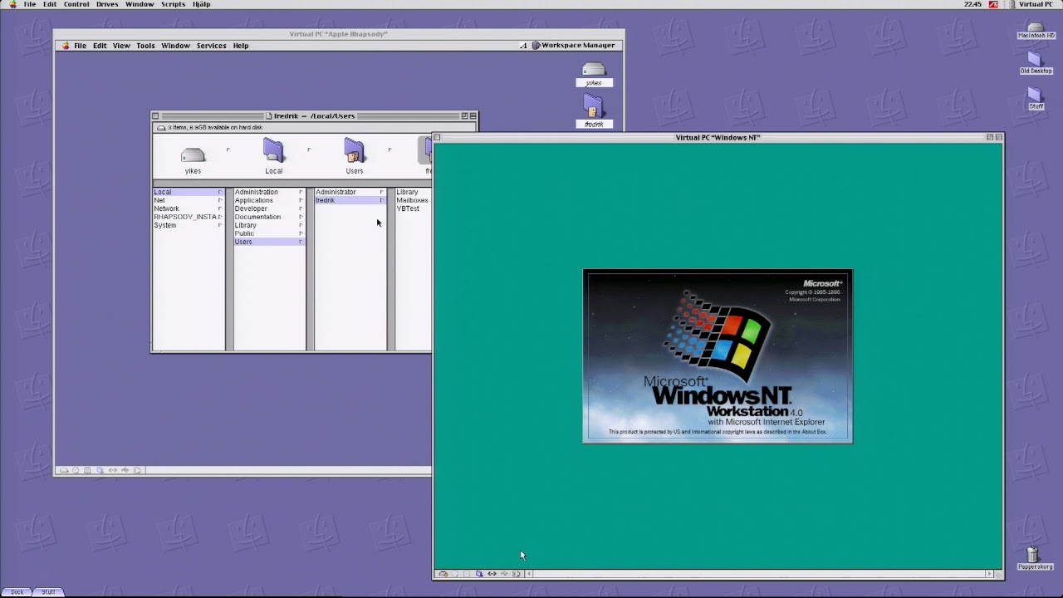
Task: Click the USB status icon in Rhapsody window
Action: pos(125,470)
